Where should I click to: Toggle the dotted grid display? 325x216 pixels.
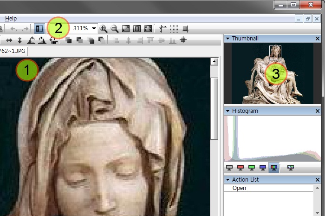tap(174, 29)
